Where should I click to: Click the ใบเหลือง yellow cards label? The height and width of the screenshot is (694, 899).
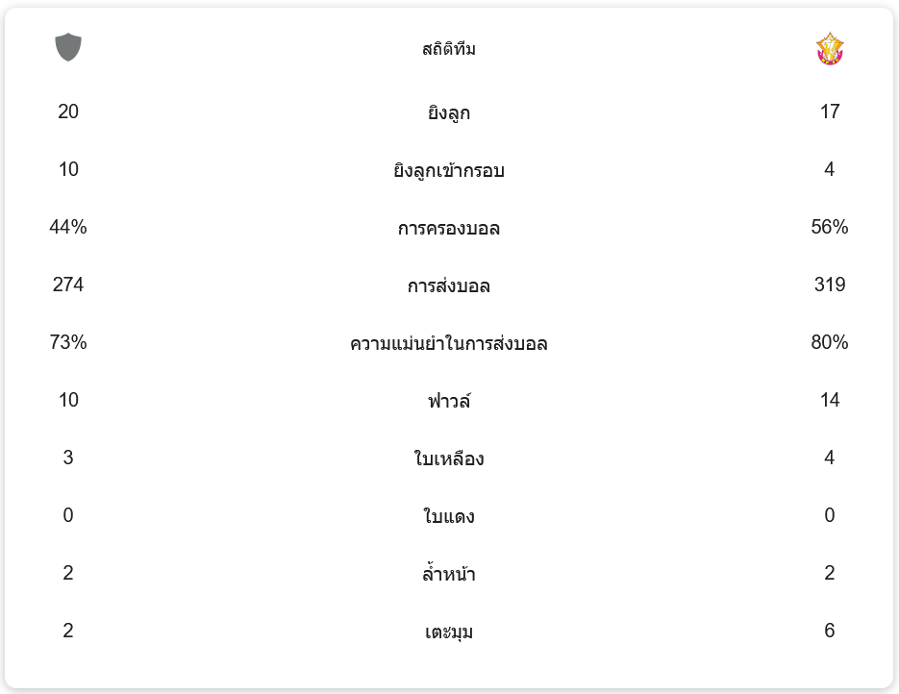449,459
